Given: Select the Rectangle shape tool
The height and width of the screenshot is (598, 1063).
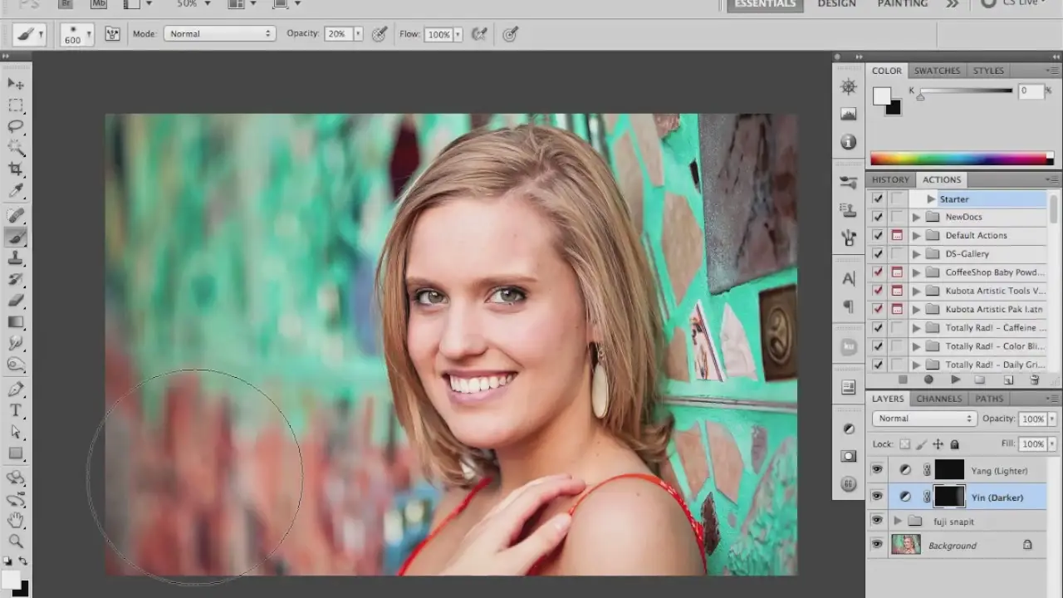Looking at the screenshot, I should pyautogui.click(x=16, y=453).
